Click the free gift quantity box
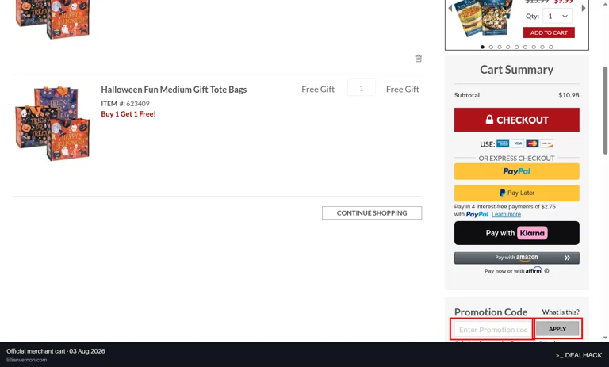 pyautogui.click(x=362, y=89)
